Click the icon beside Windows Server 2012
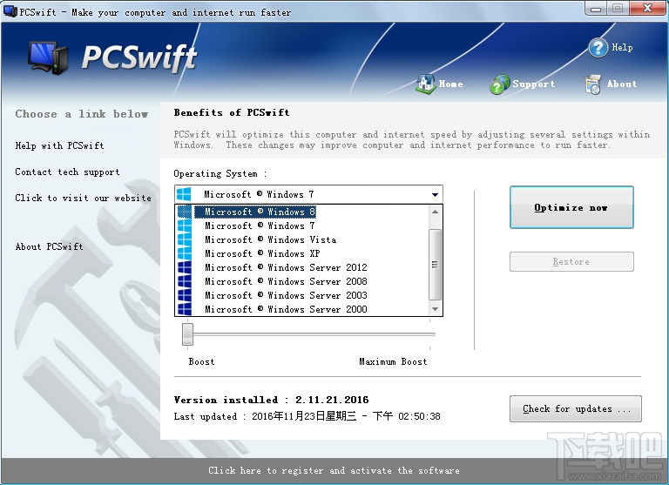The height and width of the screenshot is (485, 669). tap(185, 267)
